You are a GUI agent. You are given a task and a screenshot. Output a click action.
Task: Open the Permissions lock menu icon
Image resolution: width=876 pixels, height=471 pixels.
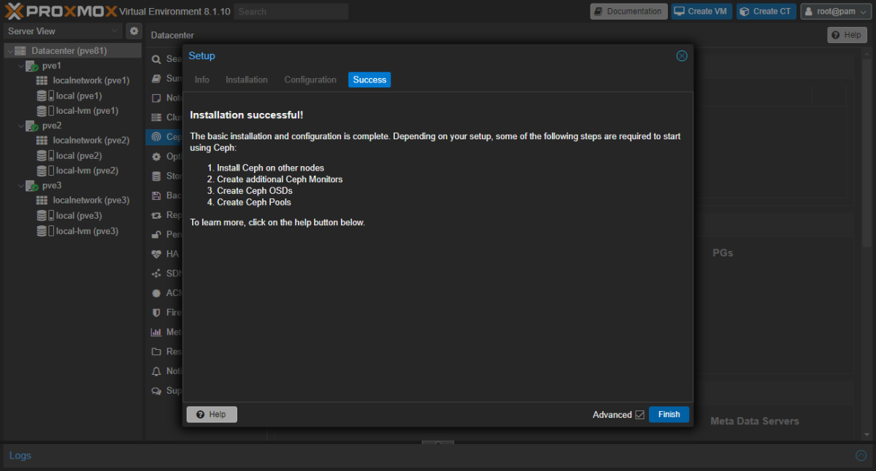tap(156, 235)
